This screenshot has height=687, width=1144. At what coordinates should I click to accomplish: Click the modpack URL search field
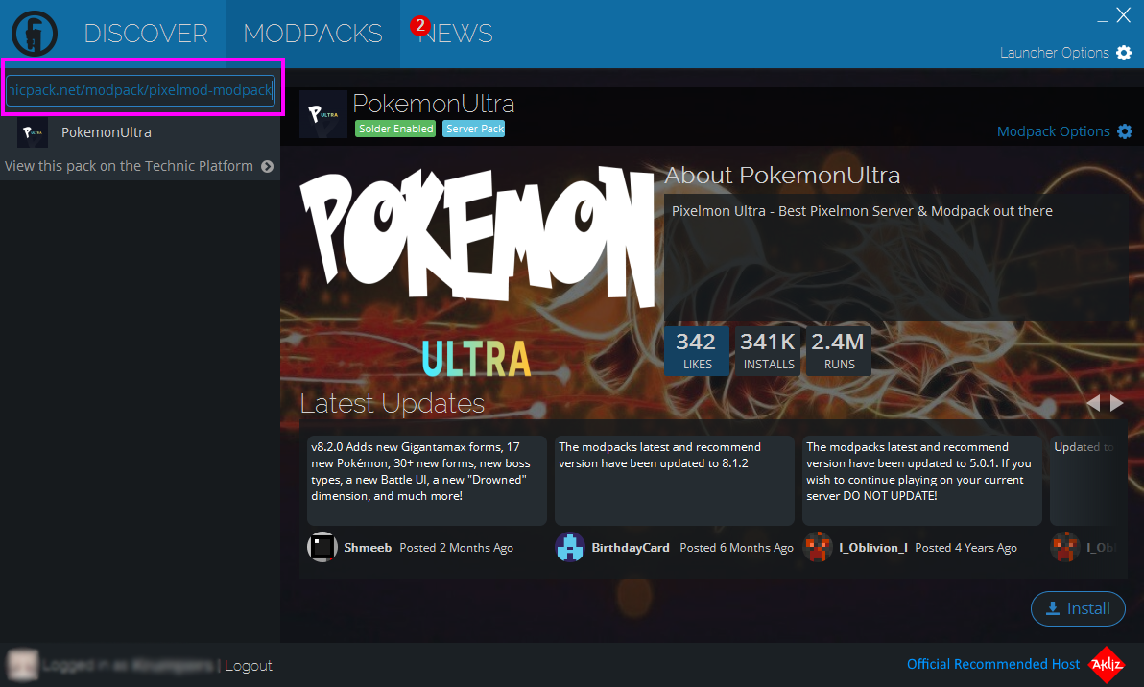141,90
